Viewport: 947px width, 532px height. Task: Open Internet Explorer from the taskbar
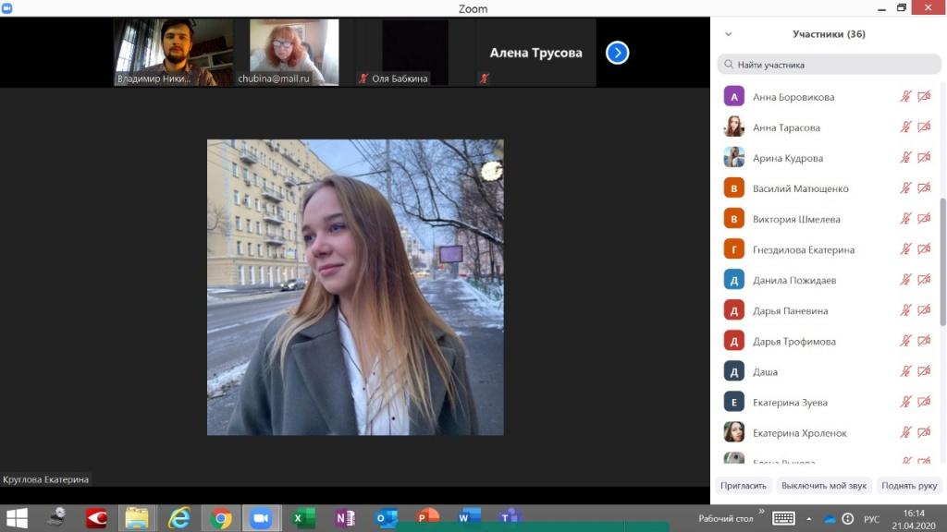(179, 518)
